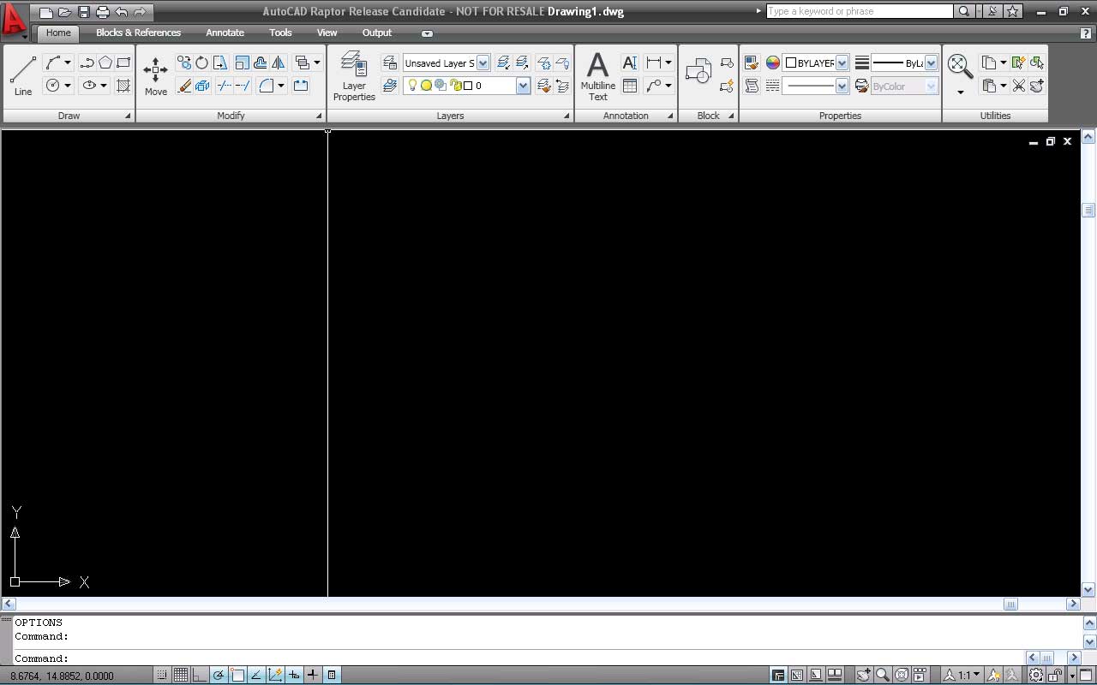Open the Blocks & References tab
The height and width of the screenshot is (685, 1097).
coord(138,33)
